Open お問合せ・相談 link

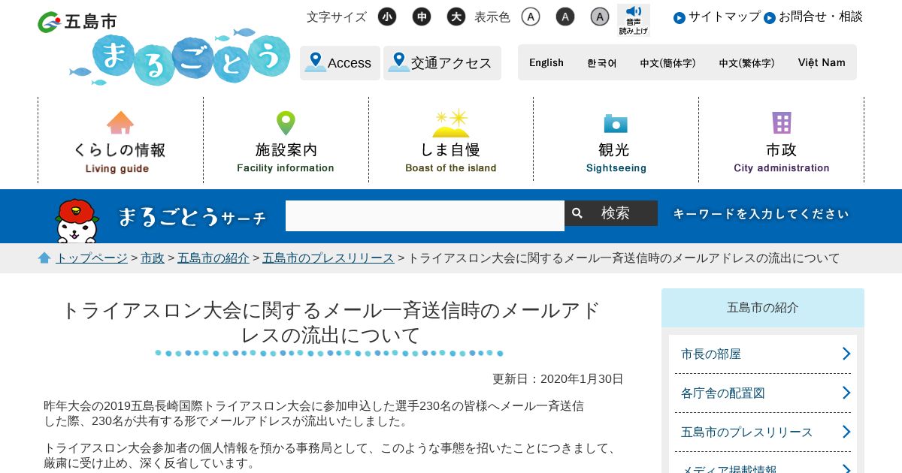[x=821, y=17]
